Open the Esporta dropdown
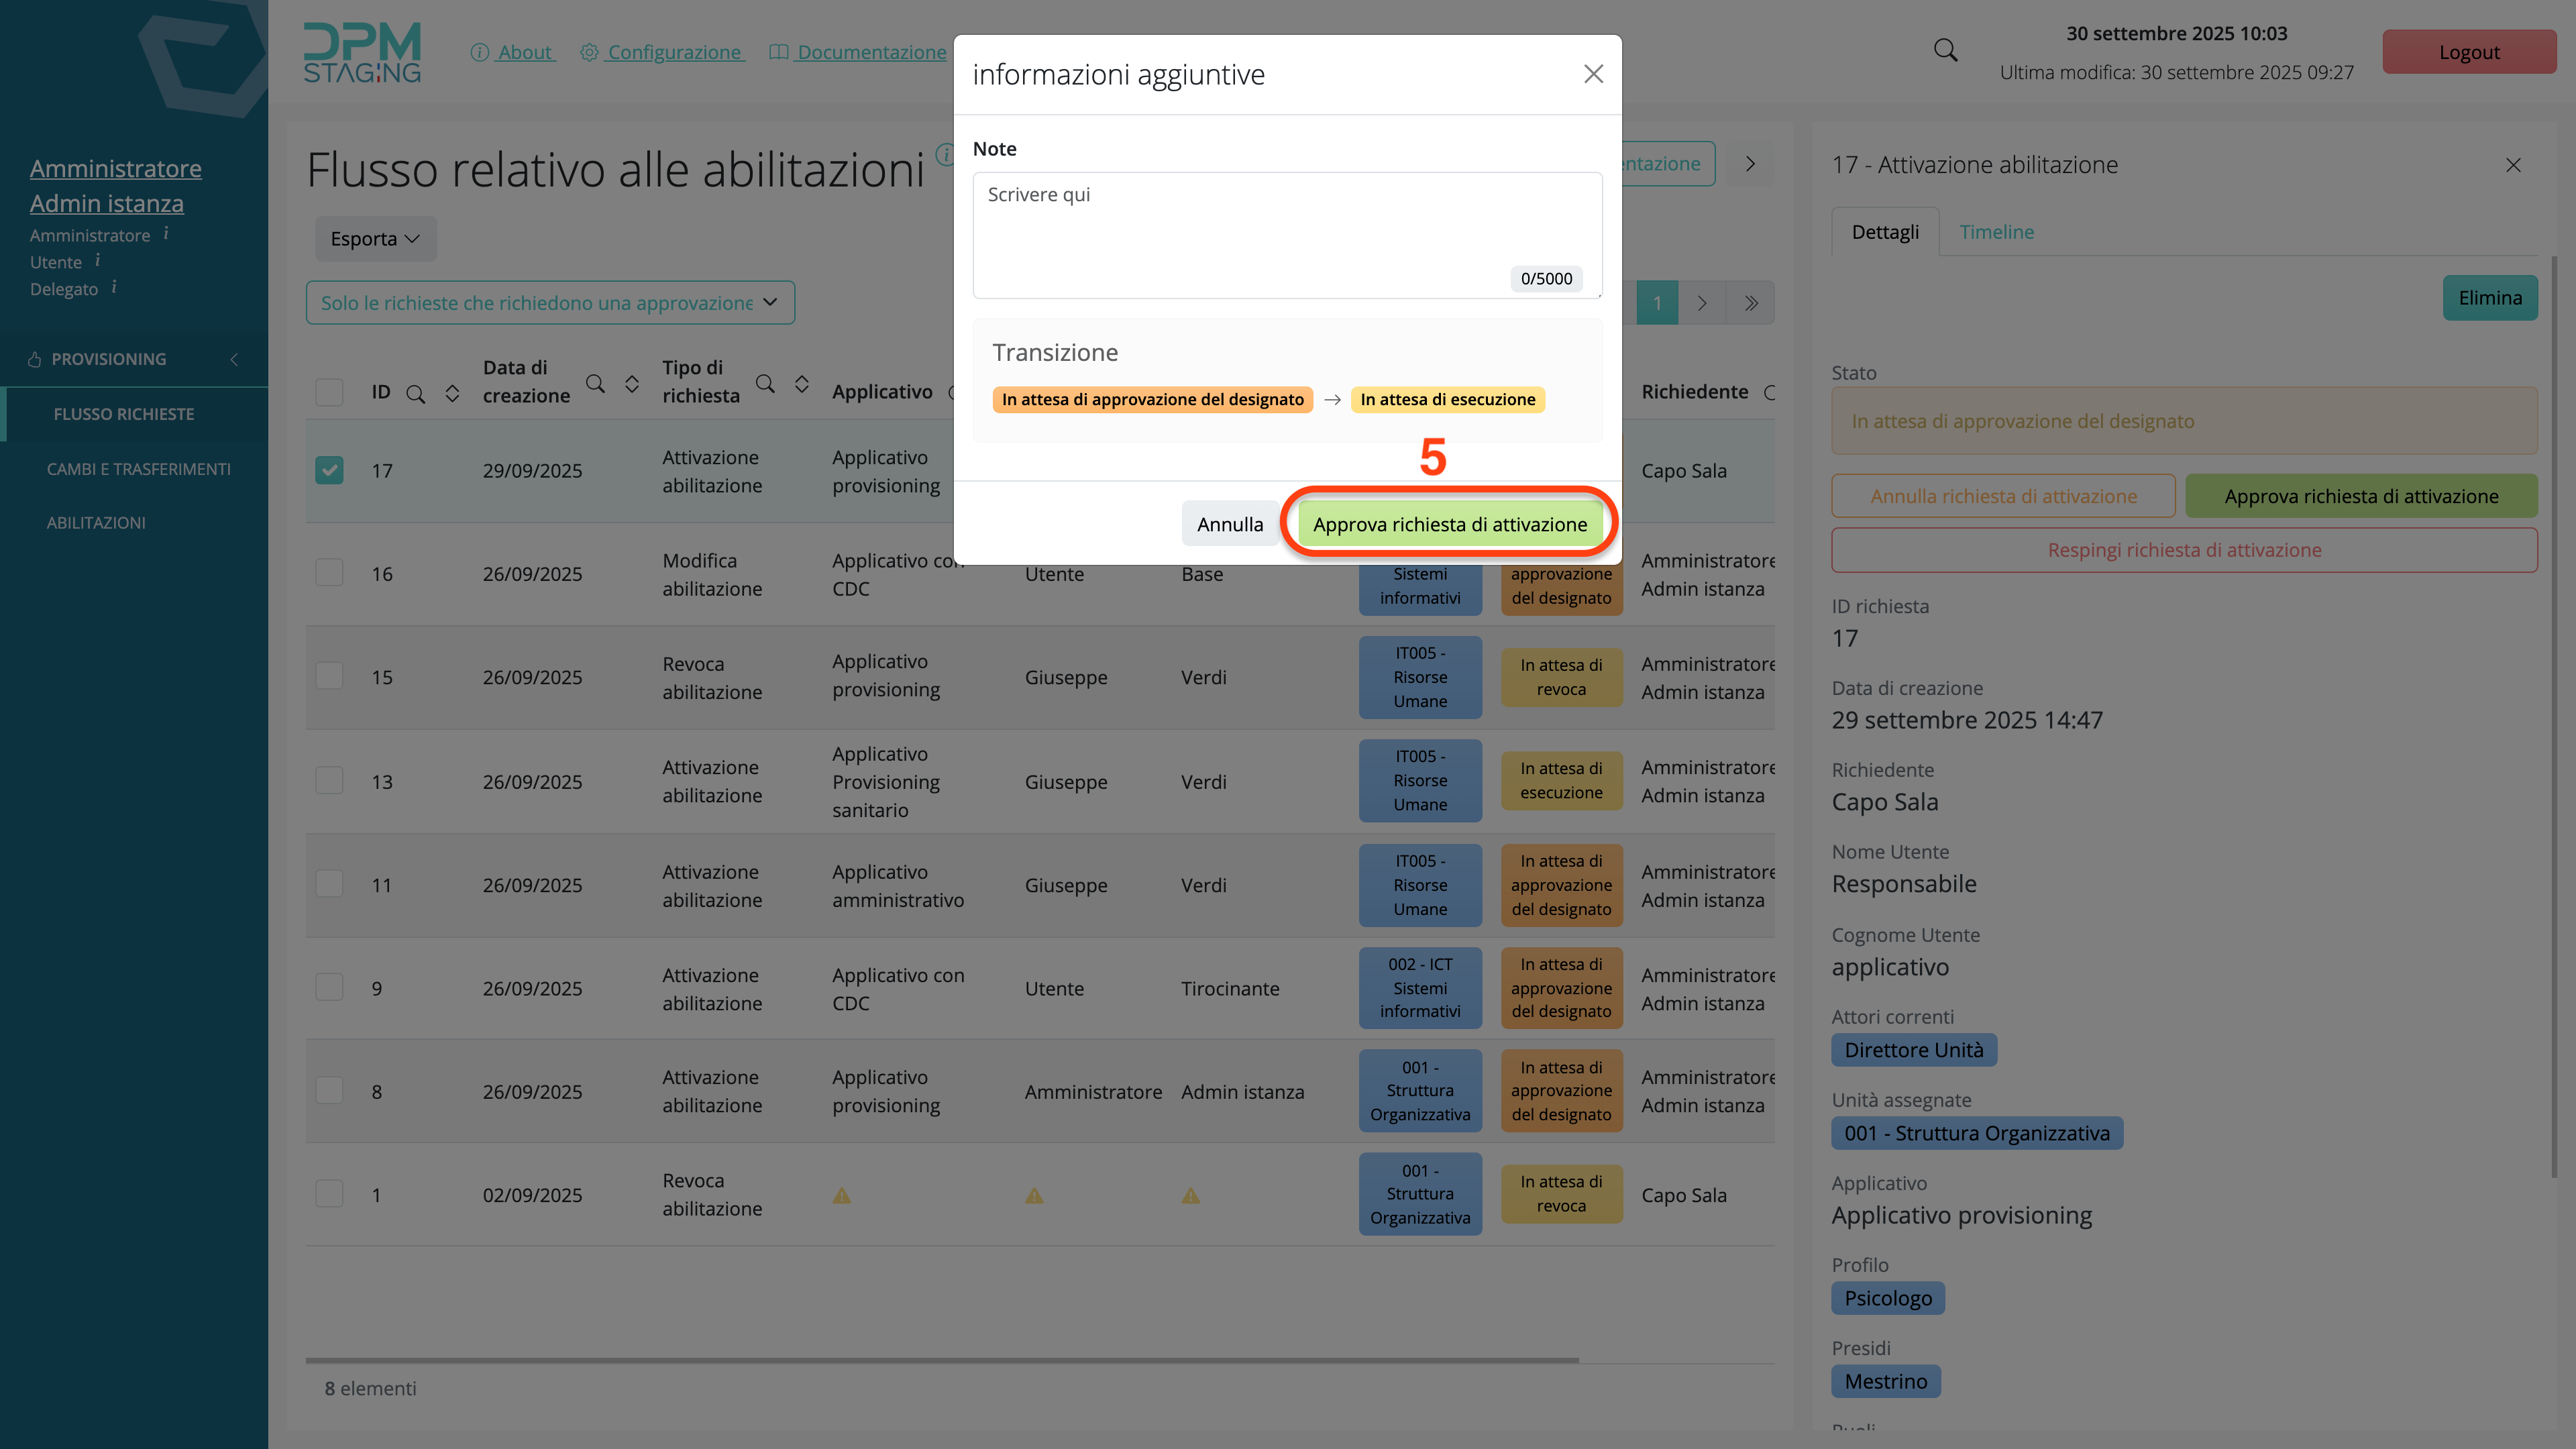This screenshot has height=1449, width=2576. (x=375, y=239)
